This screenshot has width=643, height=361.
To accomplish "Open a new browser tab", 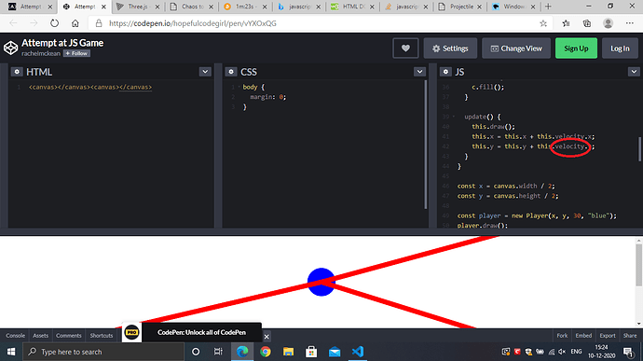I will [548, 7].
